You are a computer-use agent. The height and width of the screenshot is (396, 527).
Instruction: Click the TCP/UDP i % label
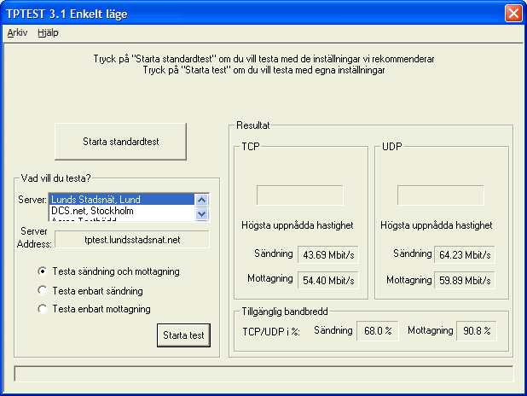(x=271, y=332)
